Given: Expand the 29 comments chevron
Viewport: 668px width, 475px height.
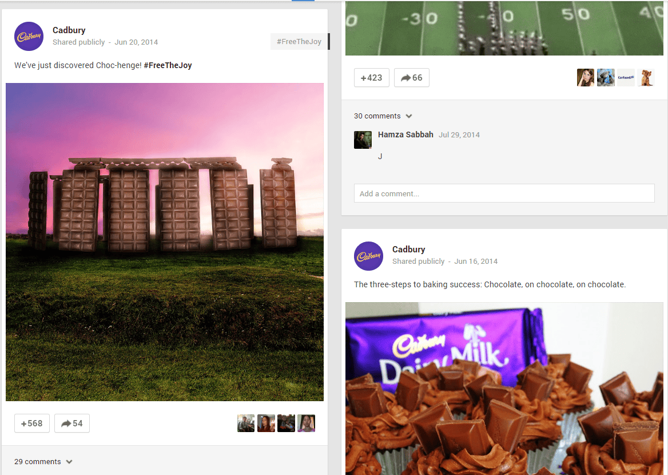Looking at the screenshot, I should (69, 462).
